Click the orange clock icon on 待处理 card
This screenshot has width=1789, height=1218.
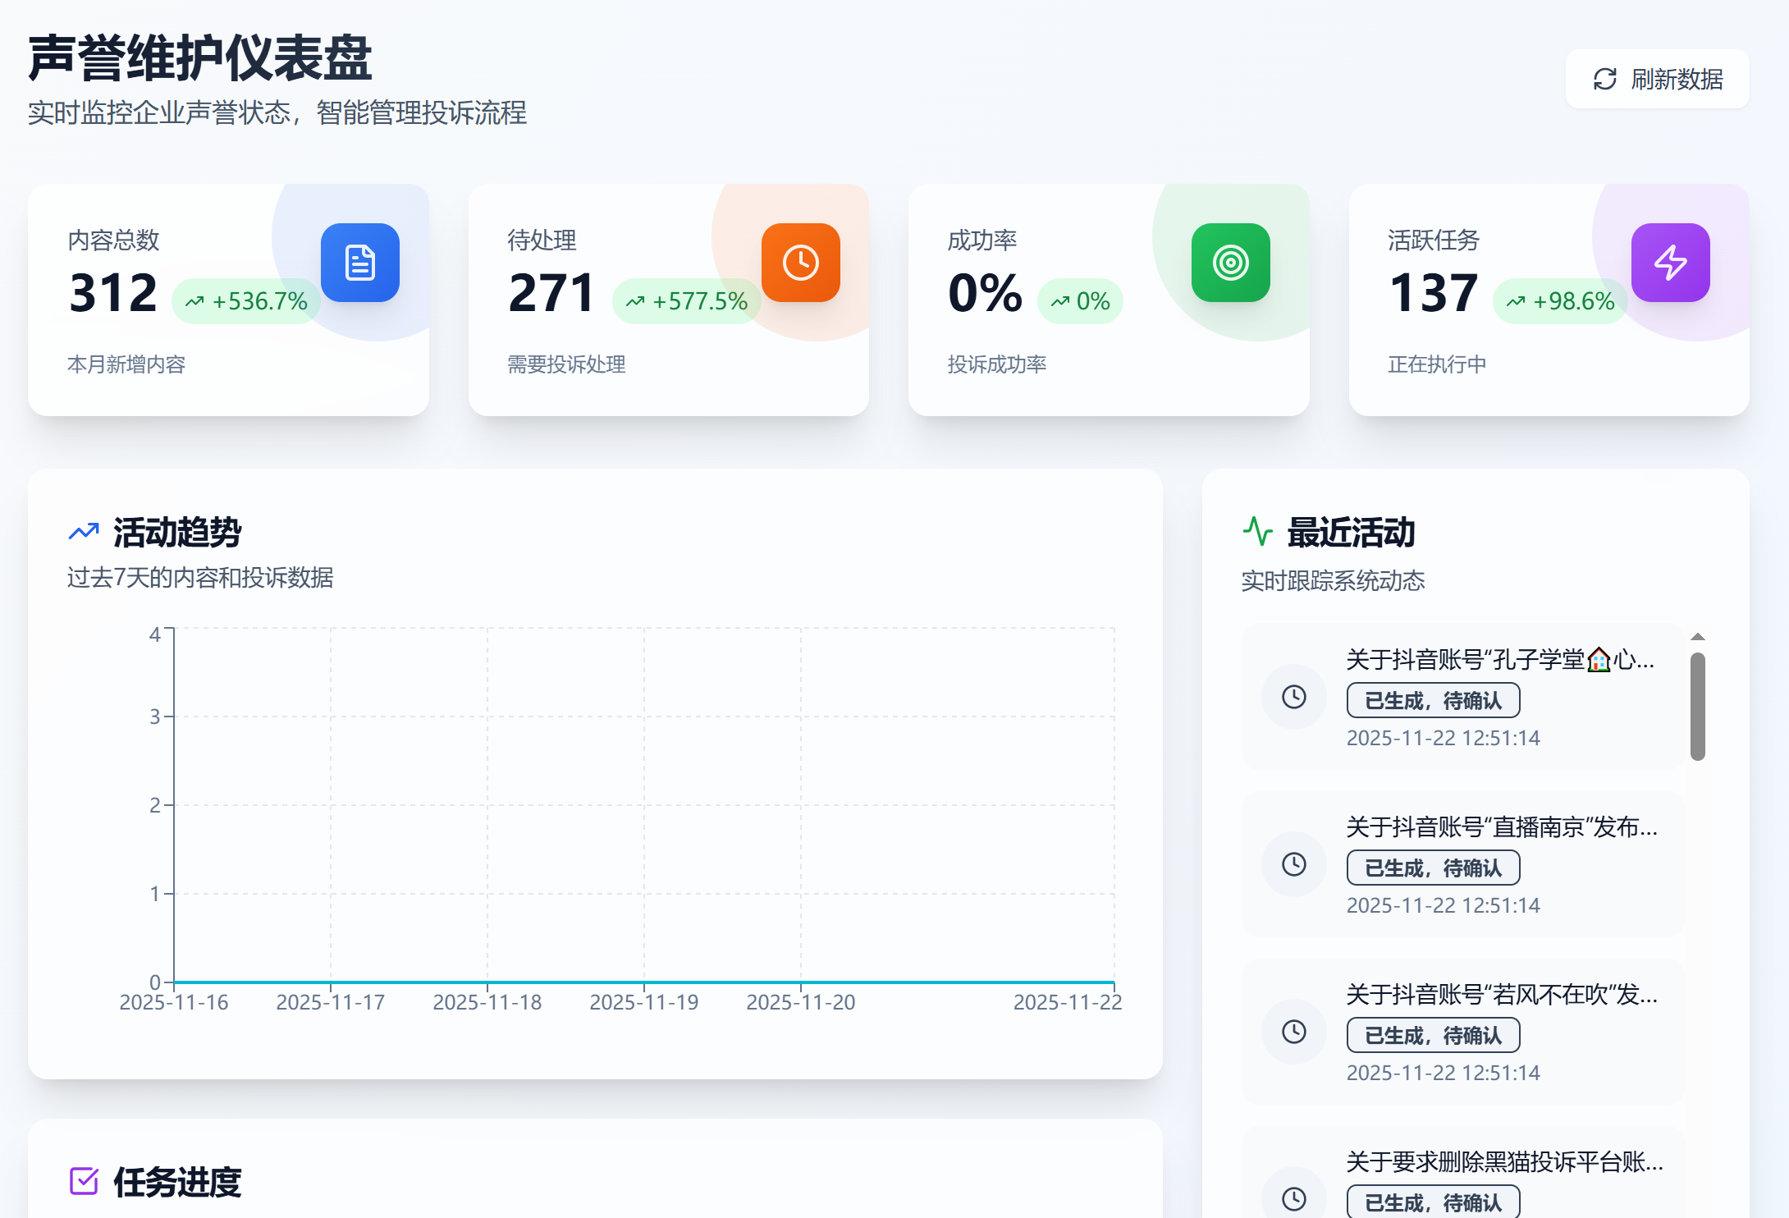[800, 263]
